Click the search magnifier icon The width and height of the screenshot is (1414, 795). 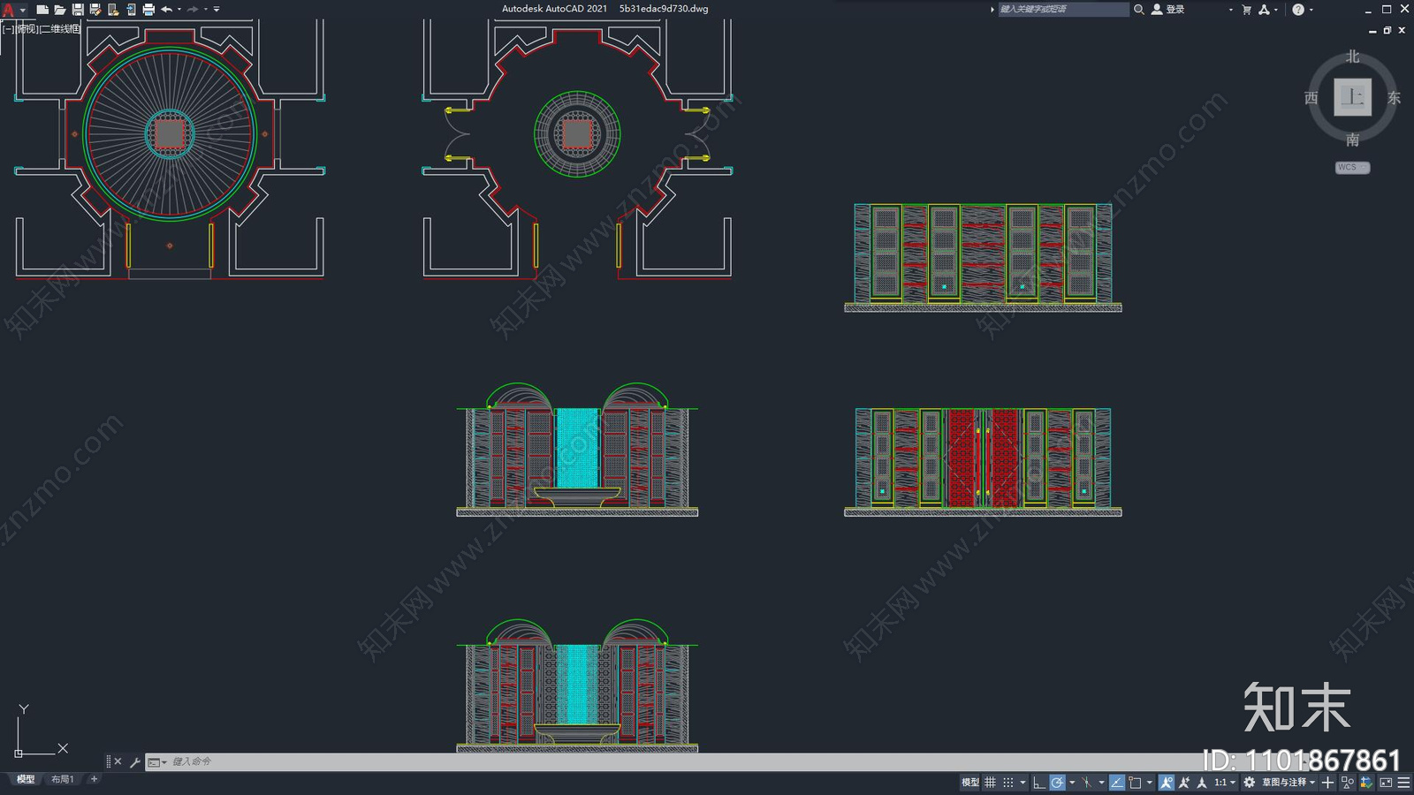1139,10
